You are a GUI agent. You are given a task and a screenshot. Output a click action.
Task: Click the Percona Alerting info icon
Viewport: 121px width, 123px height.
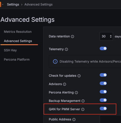(x=76, y=93)
